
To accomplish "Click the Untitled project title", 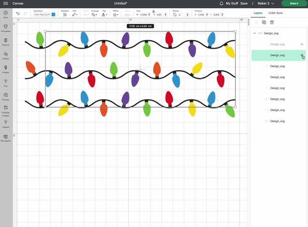I will click(121, 3).
